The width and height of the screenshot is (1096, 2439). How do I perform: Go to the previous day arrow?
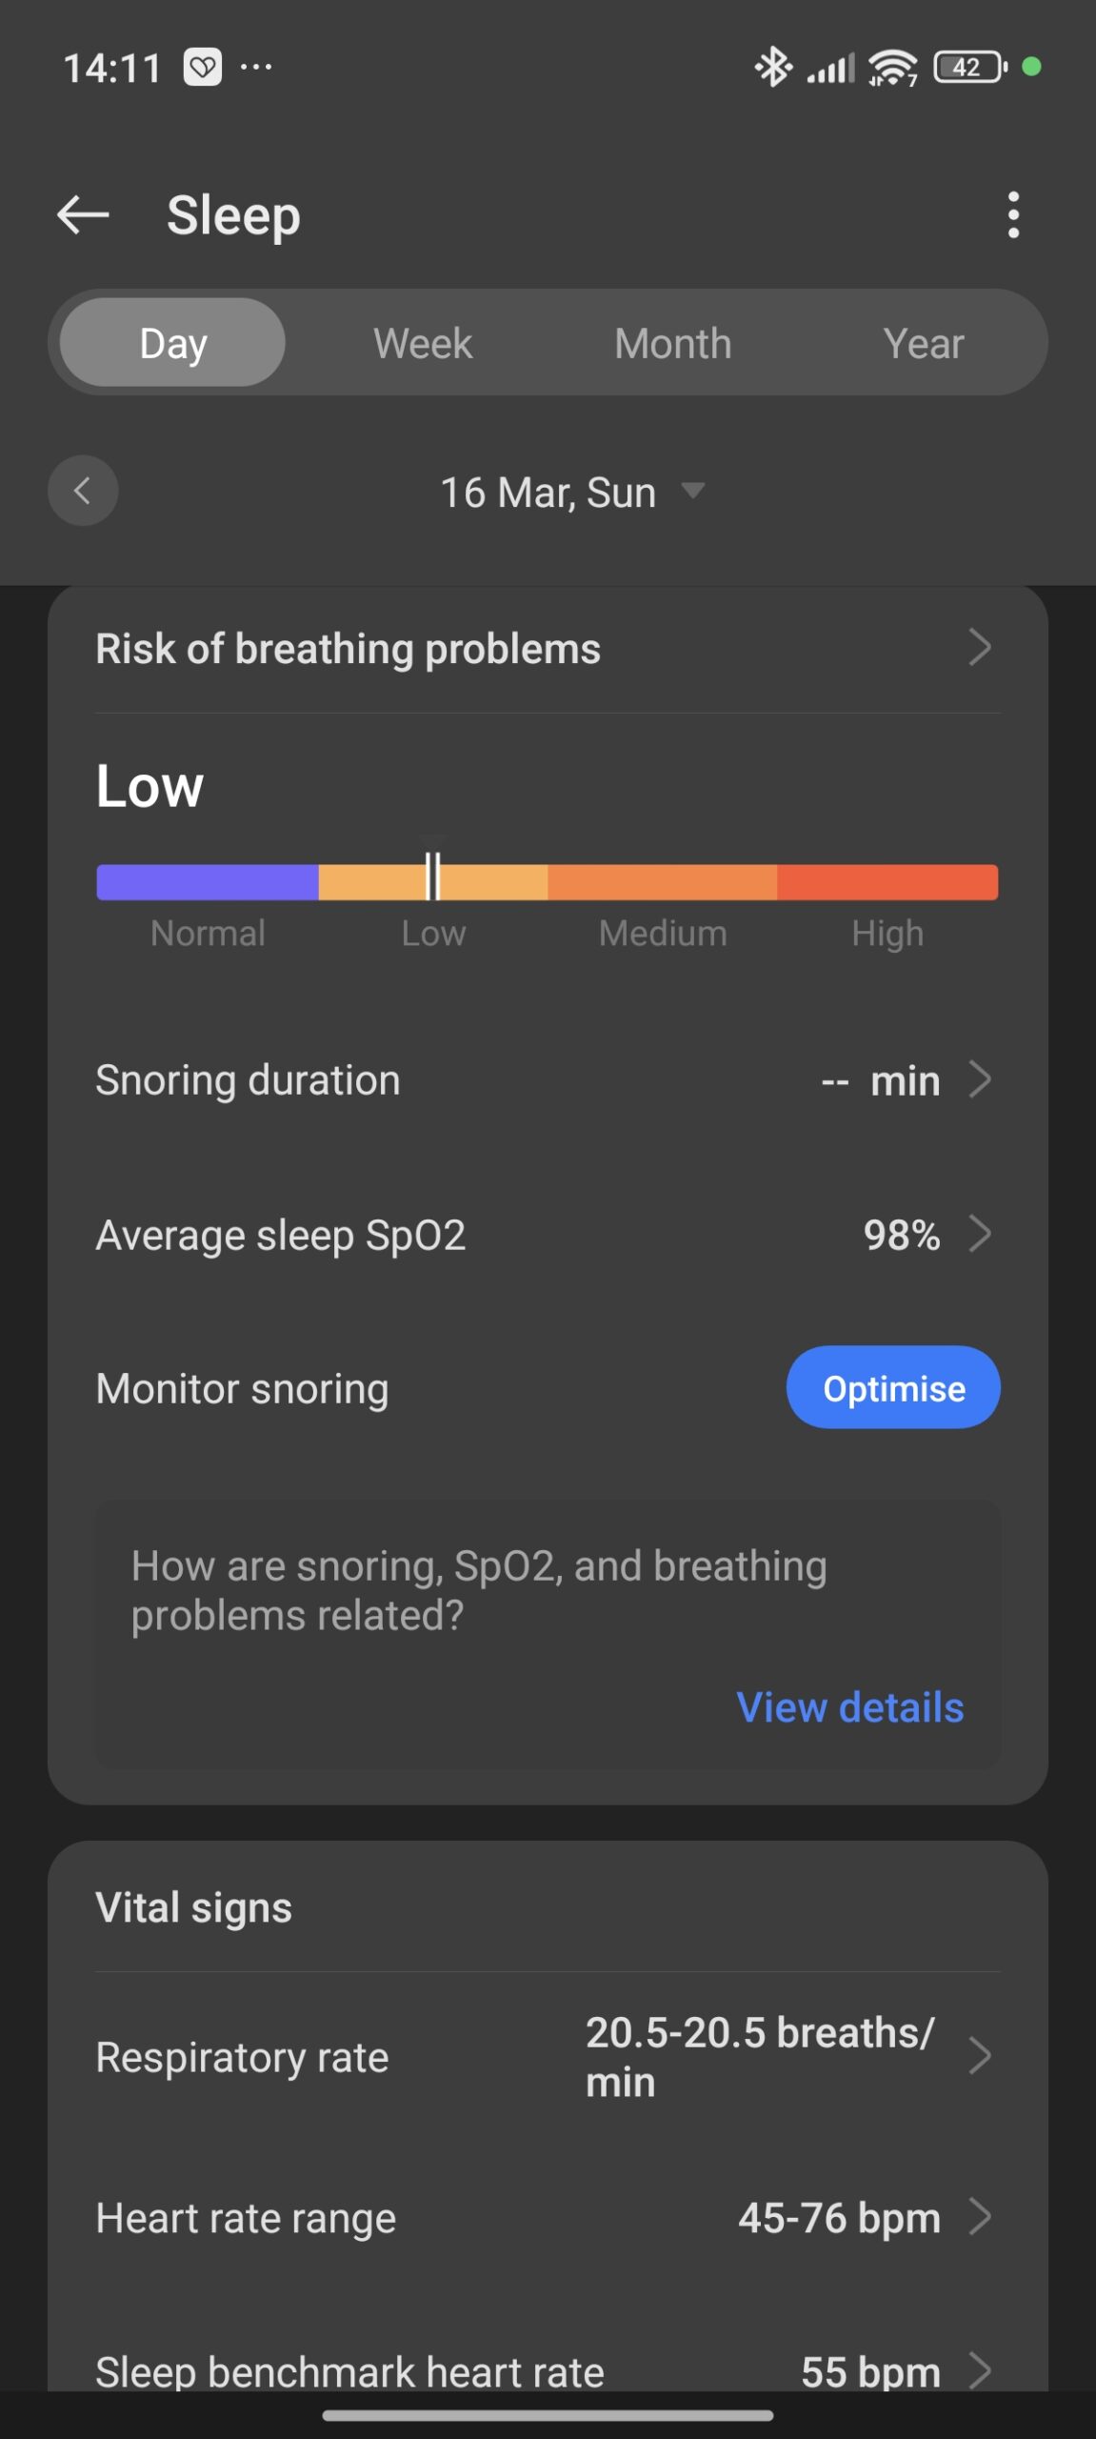pos(83,492)
